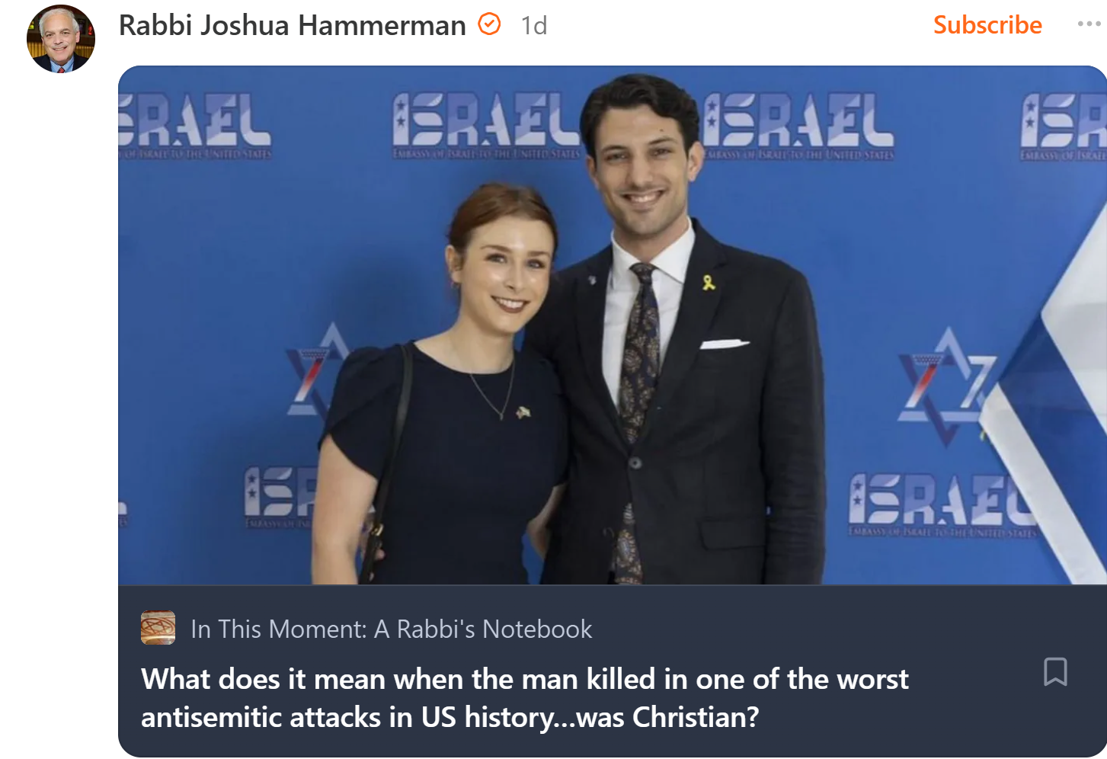Image resolution: width=1107 pixels, height=759 pixels.
Task: Click the white pocket square on the suit
Action: click(725, 344)
